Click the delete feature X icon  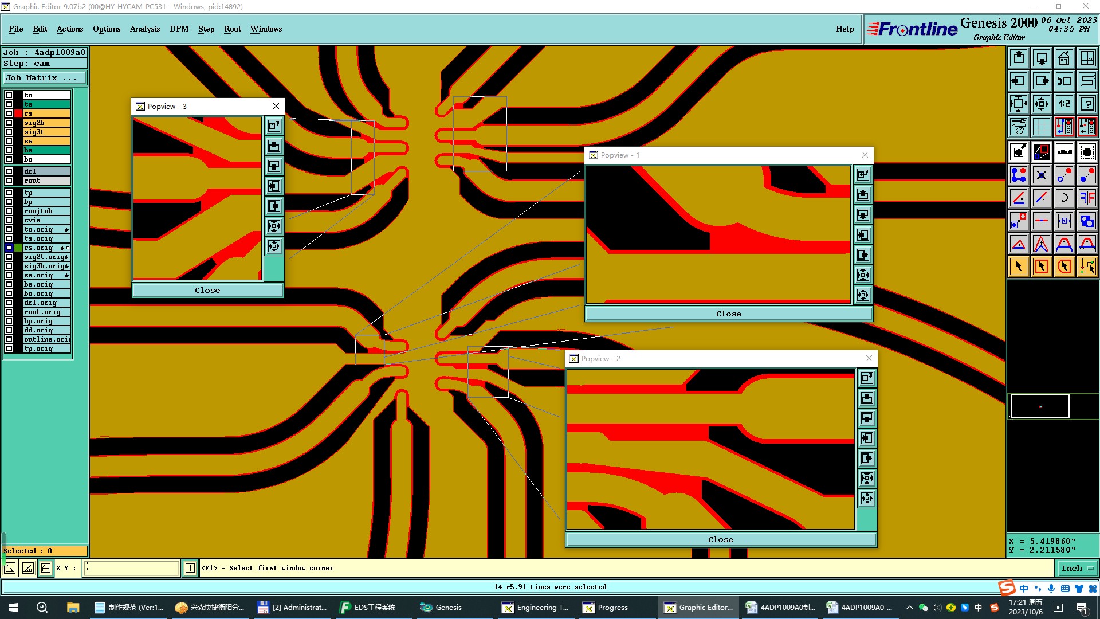(1041, 175)
